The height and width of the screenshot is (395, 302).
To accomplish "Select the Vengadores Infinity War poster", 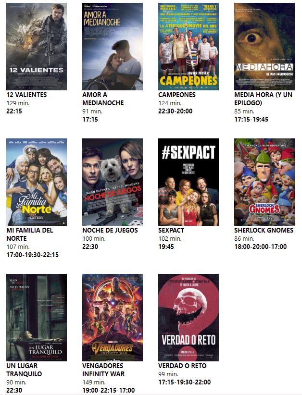I will point(113,318).
